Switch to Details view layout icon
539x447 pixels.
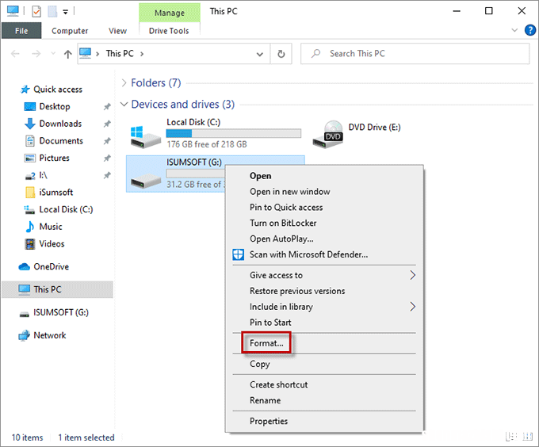[511, 437]
